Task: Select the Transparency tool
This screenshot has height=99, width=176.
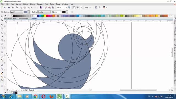Action: 2,68
